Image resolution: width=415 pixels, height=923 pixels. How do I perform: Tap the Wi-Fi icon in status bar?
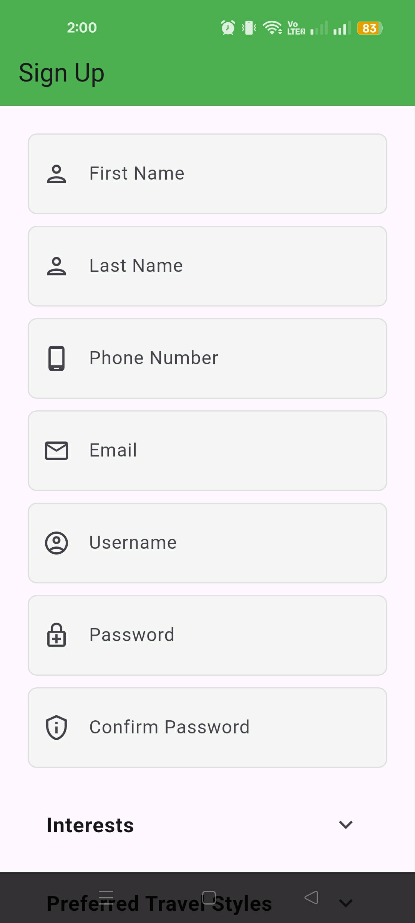[x=272, y=28]
